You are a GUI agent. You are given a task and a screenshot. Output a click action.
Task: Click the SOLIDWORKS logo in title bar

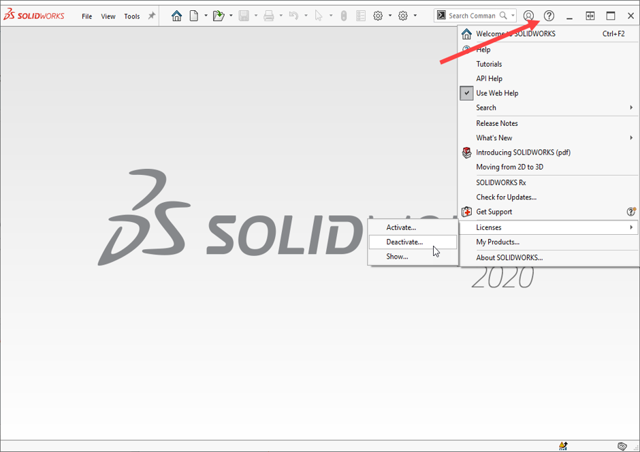tap(34, 16)
